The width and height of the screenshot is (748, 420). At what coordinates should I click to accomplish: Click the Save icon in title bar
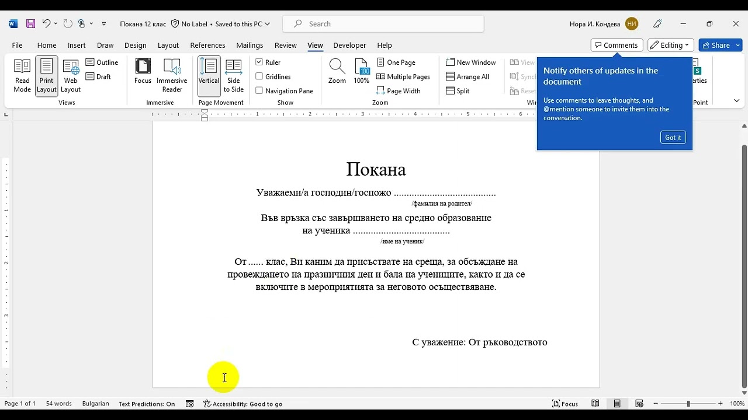(30, 24)
